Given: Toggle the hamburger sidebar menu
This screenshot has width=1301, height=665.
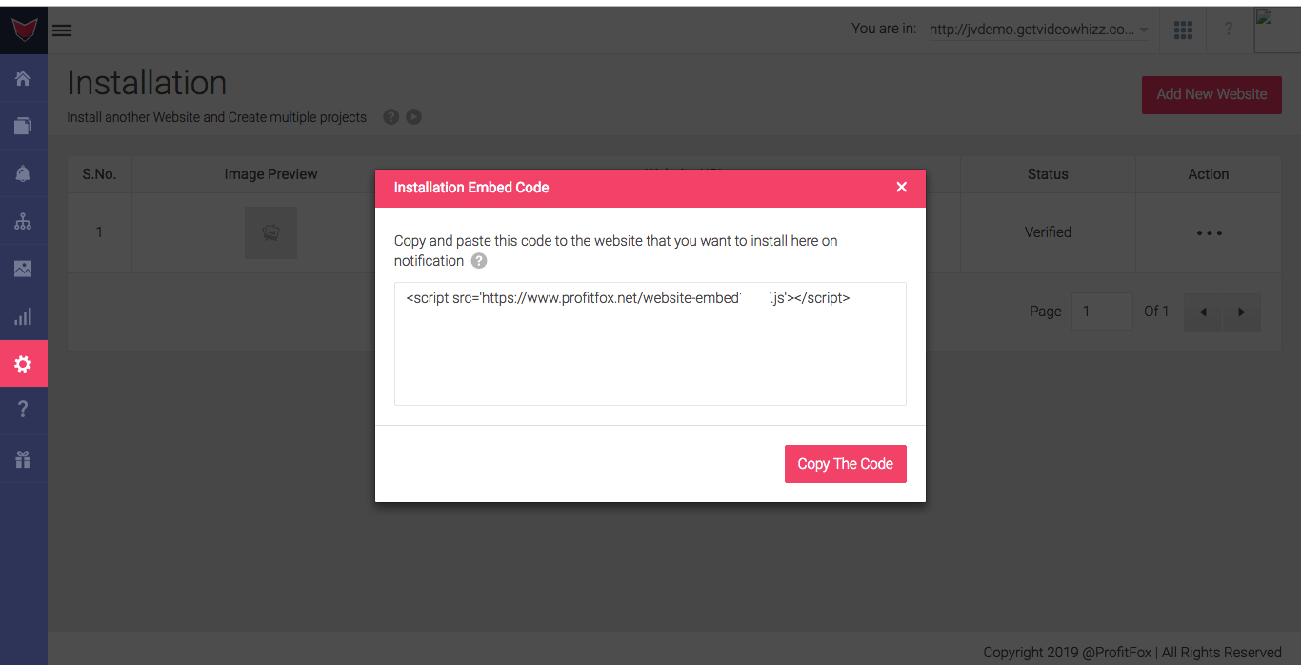Looking at the screenshot, I should point(62,30).
